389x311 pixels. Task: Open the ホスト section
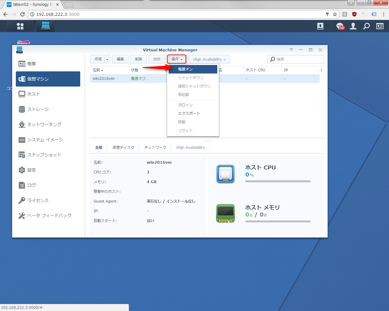pyautogui.click(x=48, y=94)
